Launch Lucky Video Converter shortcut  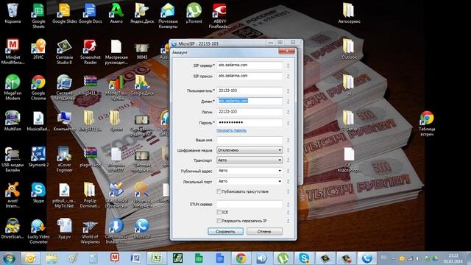point(38,231)
